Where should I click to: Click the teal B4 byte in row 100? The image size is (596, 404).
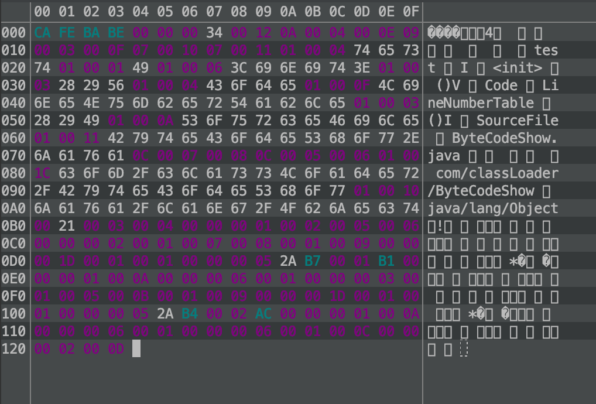190,313
